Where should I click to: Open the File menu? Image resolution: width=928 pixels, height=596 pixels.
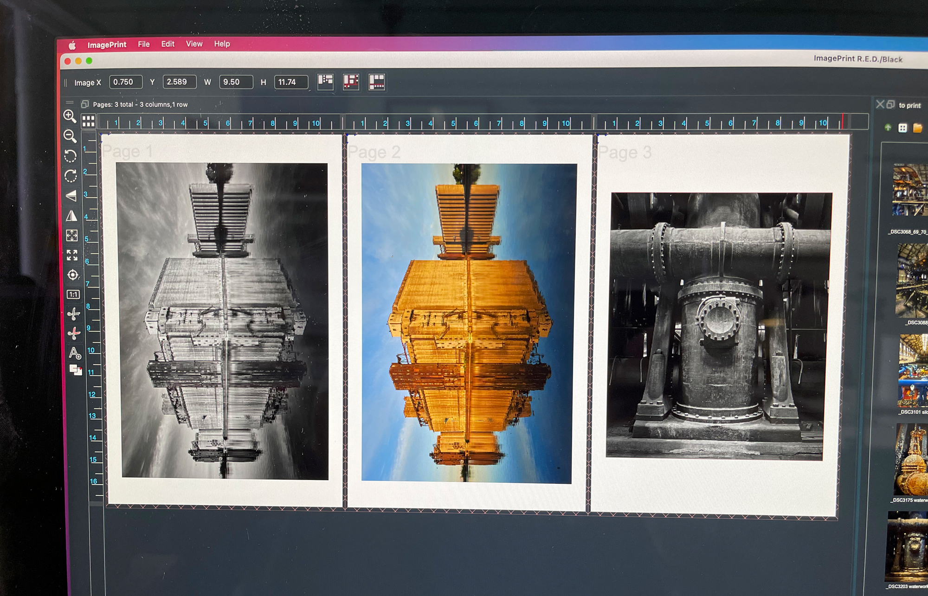[144, 44]
